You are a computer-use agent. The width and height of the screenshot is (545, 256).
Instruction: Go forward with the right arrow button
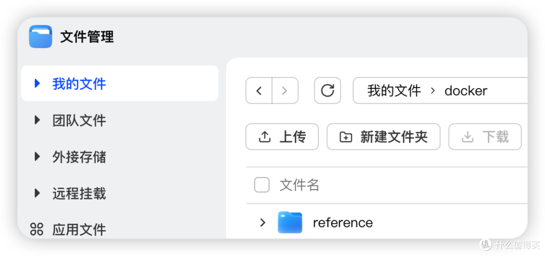click(x=285, y=91)
